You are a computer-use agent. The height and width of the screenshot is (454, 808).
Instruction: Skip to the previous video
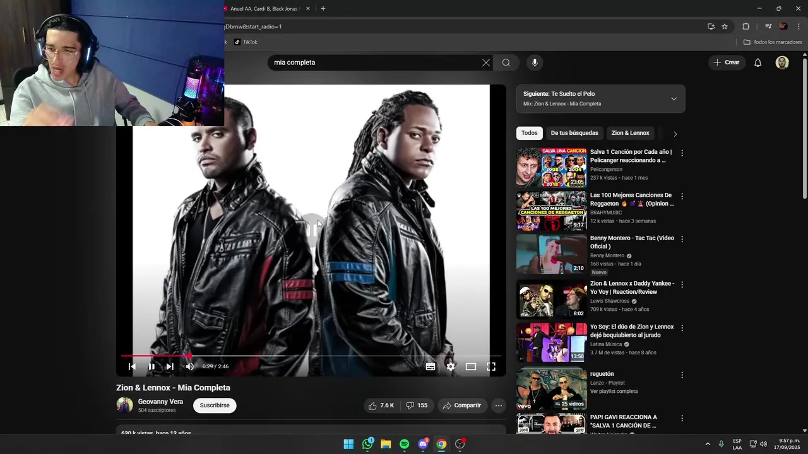coord(132,366)
